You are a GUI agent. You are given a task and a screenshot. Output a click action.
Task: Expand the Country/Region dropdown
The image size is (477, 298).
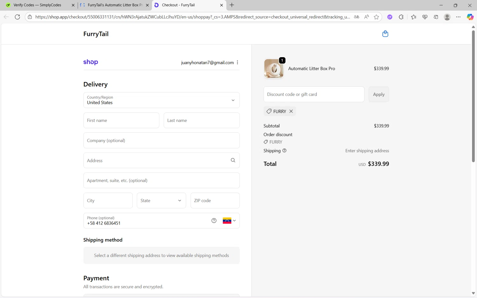[x=162, y=100]
